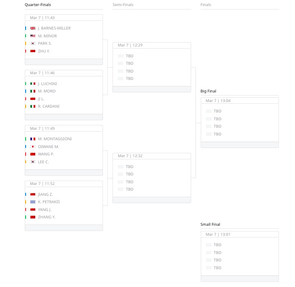Click the blue bib marker beside JIANG Z.
Viewport: 295px width, 287px height.
[26, 194]
